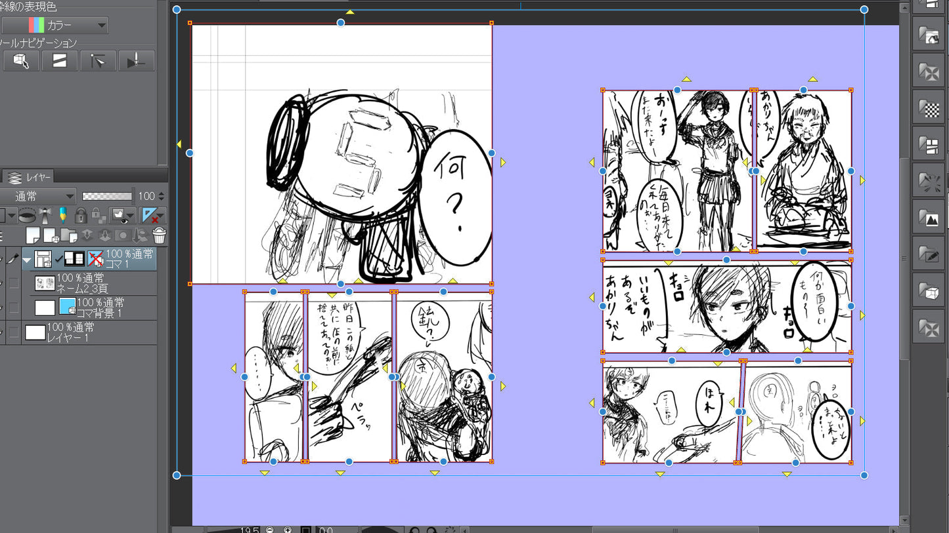Delete the selected layer with trash icon
The height and width of the screenshot is (533, 949).
pyautogui.click(x=159, y=236)
